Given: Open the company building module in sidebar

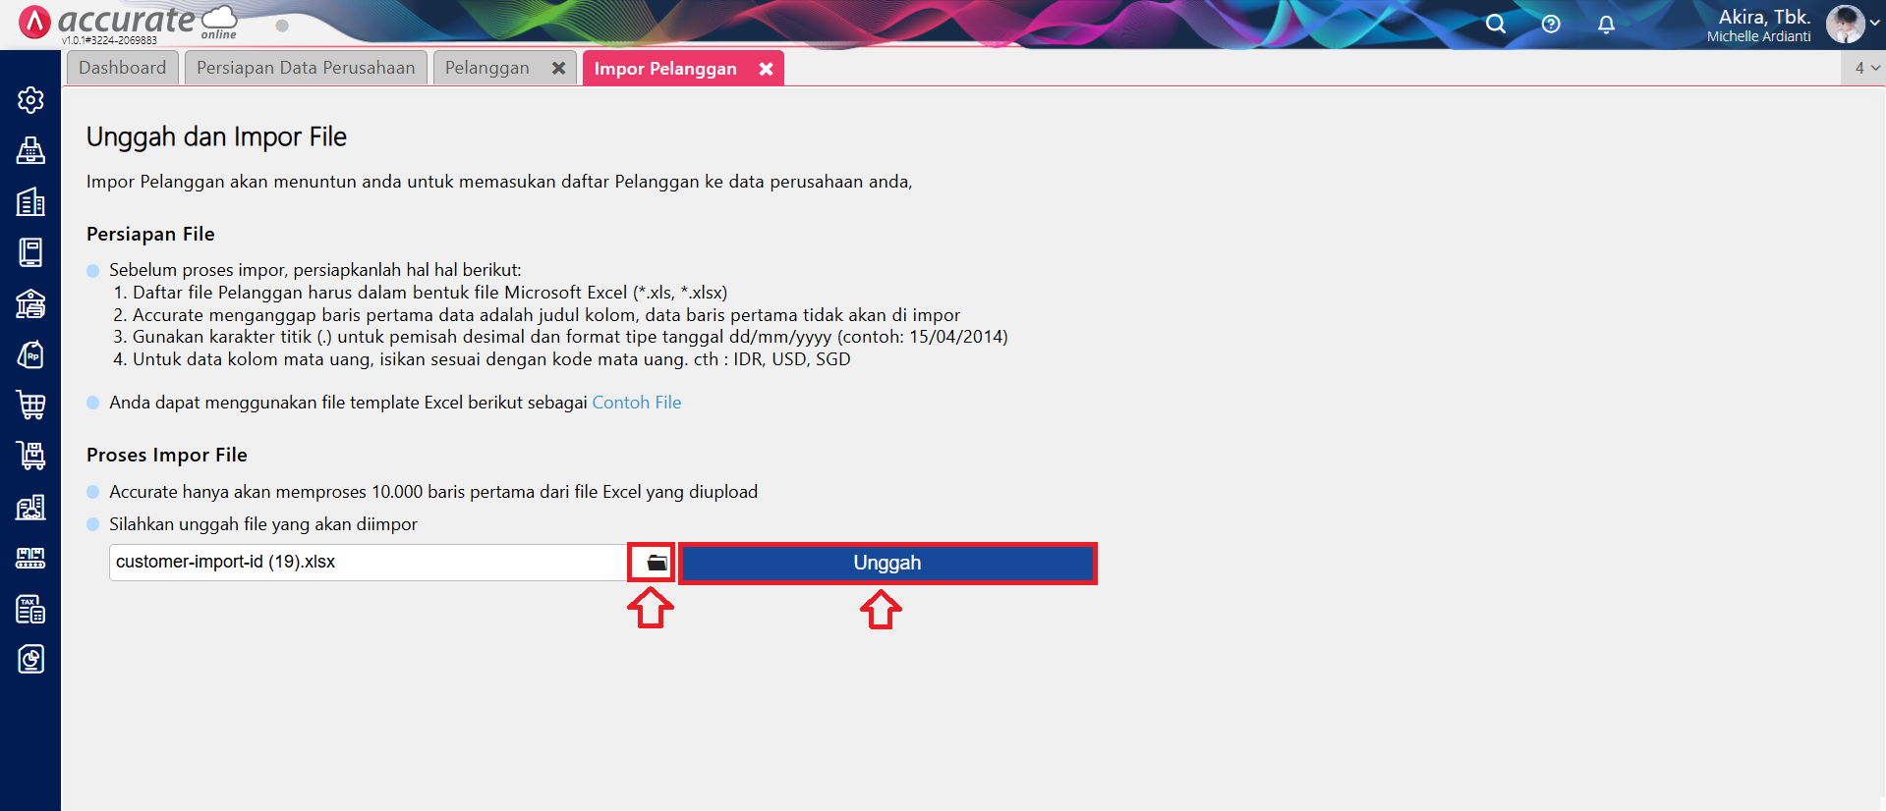Looking at the screenshot, I should coord(30,201).
